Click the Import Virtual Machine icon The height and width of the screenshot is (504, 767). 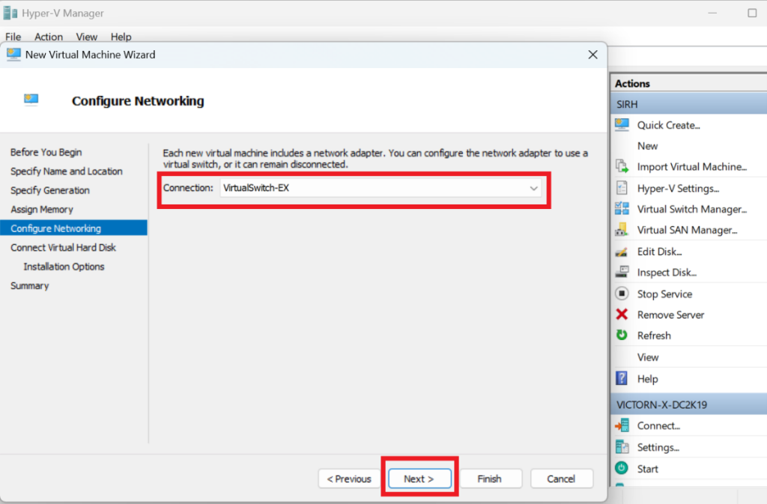[x=622, y=167]
